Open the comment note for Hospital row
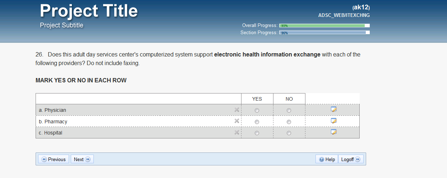The image size is (447, 178). 333,132
